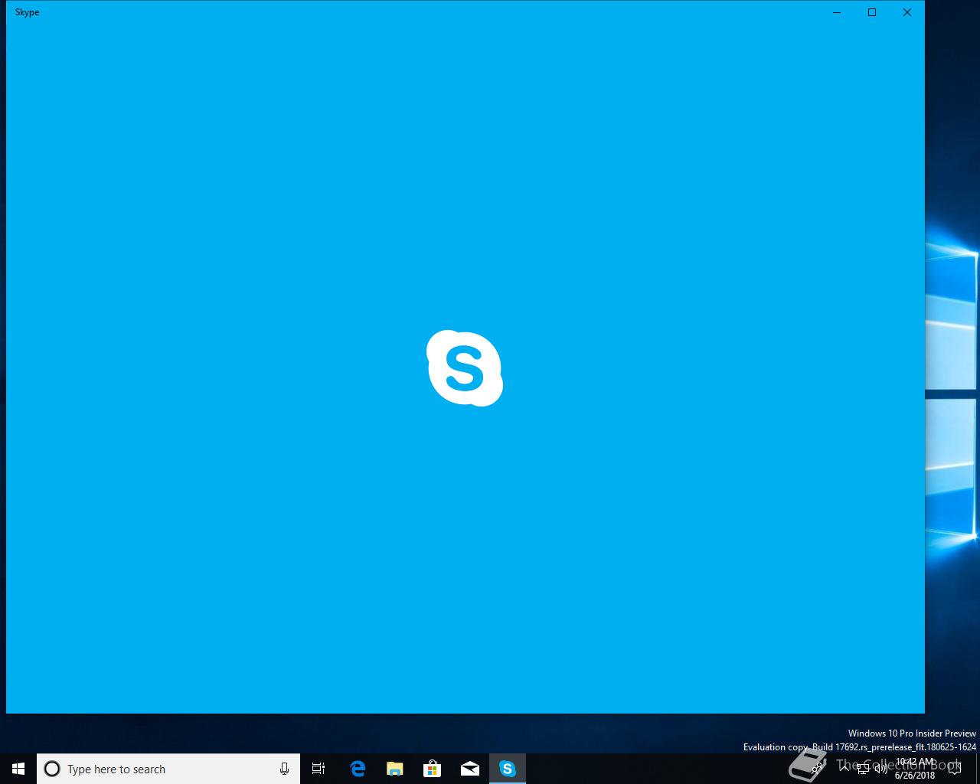The width and height of the screenshot is (980, 784).
Task: Open the clock showing 6/26/2018
Action: click(x=915, y=769)
